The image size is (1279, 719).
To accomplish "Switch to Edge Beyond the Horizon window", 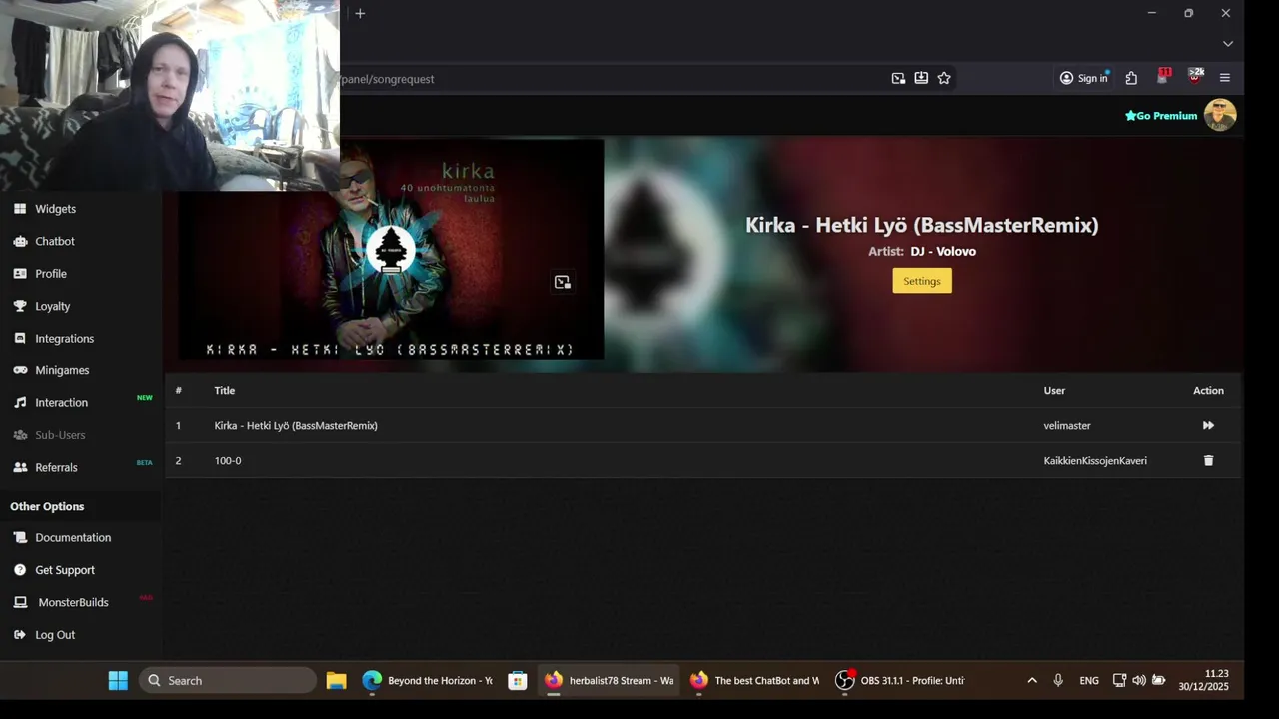I will [428, 680].
